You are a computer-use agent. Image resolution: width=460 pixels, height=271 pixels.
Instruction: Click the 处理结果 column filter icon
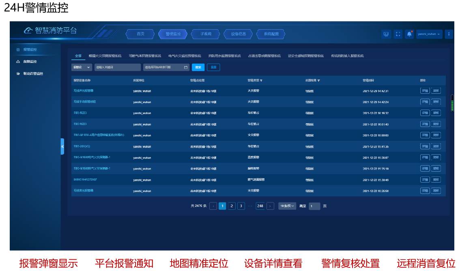coord(319,81)
